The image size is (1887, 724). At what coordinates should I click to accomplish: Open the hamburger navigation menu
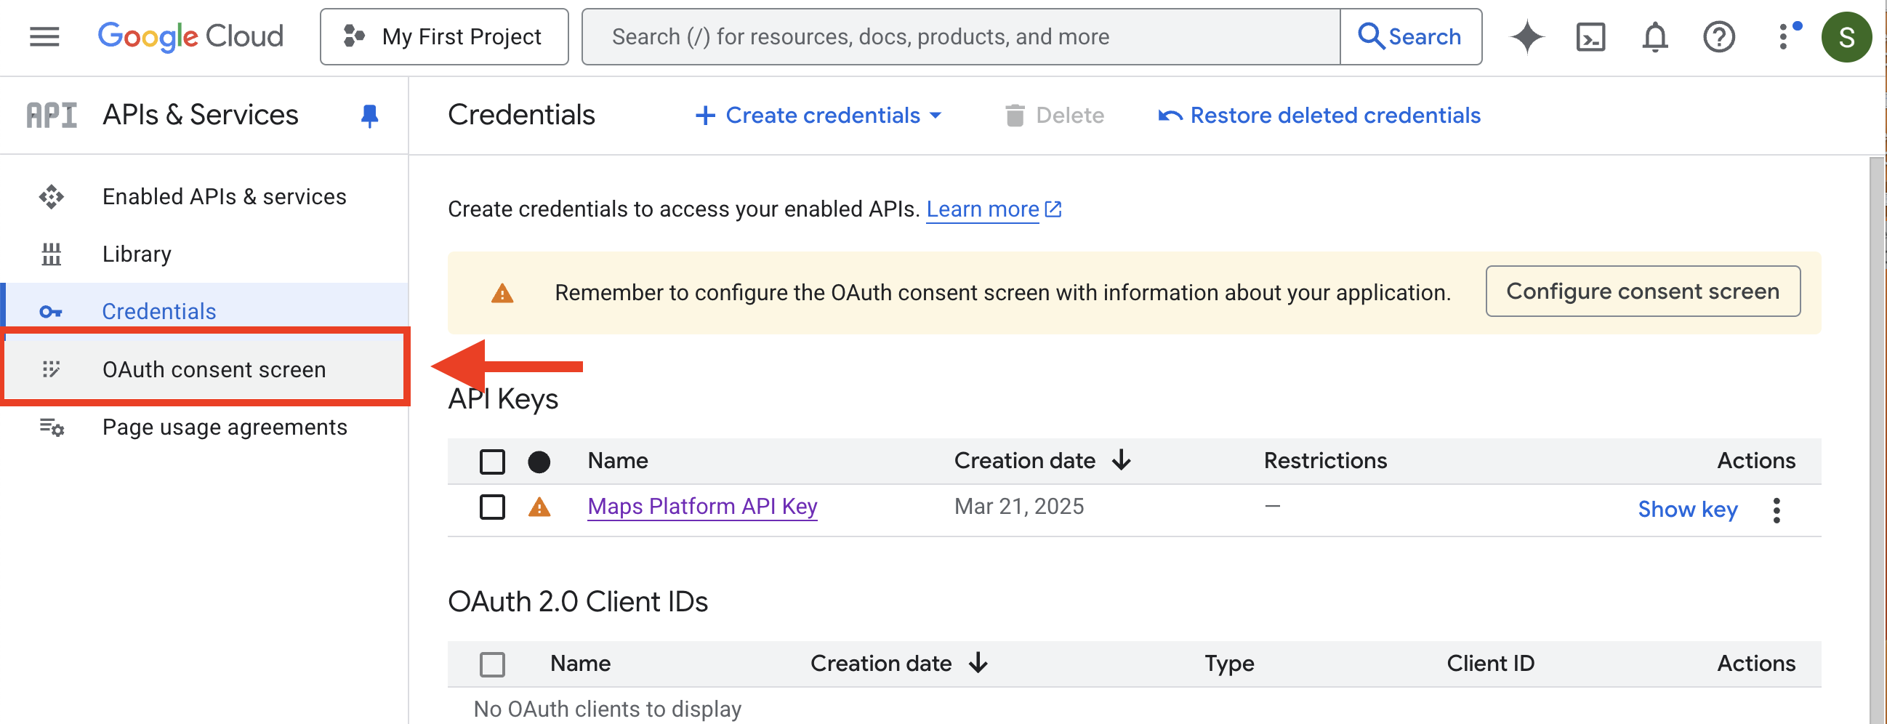pos(44,36)
